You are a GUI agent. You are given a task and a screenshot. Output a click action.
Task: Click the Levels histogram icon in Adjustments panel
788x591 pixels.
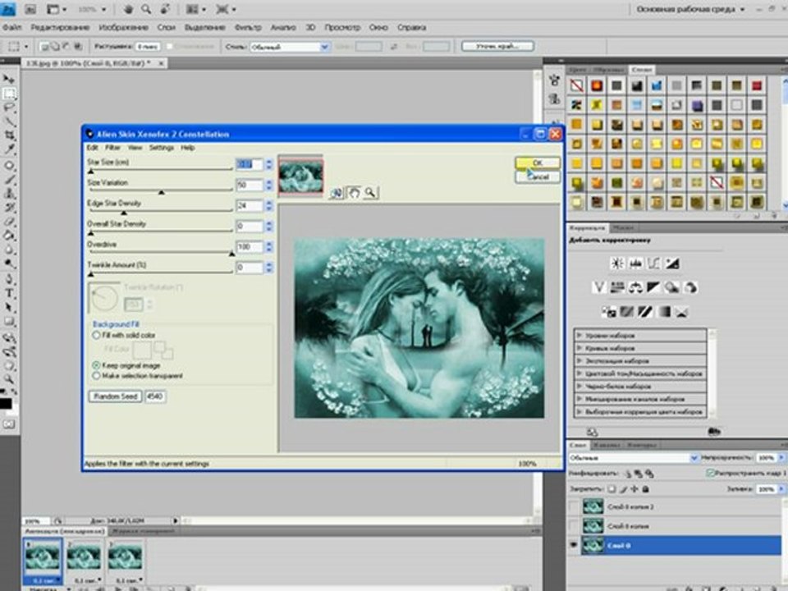tap(635, 263)
